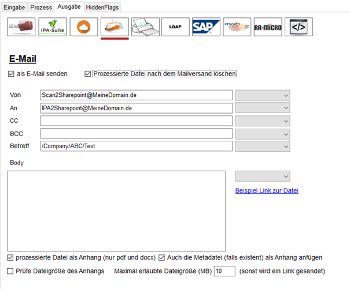The image size is (350, 289).
Task: Select the file folder output icon
Action: [21, 27]
